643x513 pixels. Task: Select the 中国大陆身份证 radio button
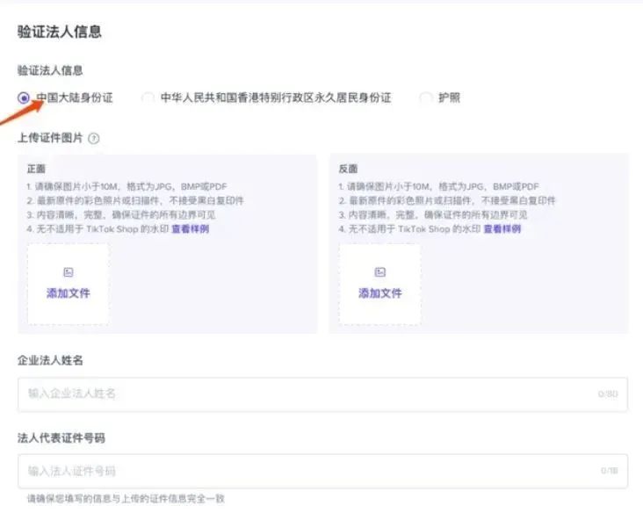[x=24, y=98]
